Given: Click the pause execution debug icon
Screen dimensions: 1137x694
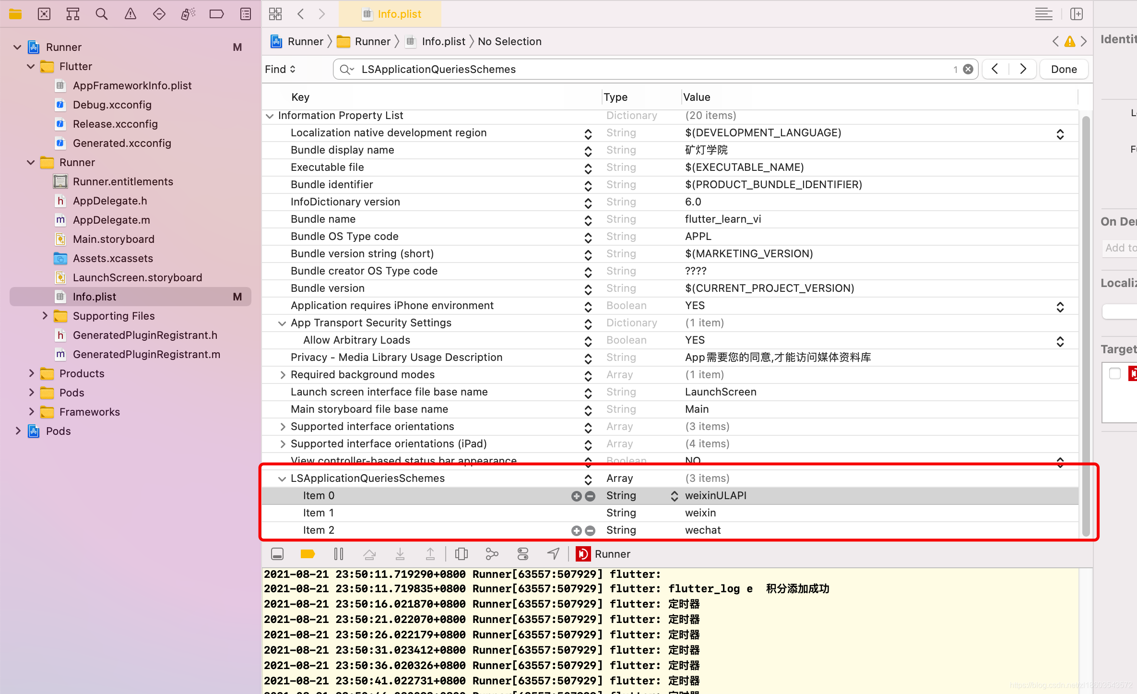Looking at the screenshot, I should point(338,554).
